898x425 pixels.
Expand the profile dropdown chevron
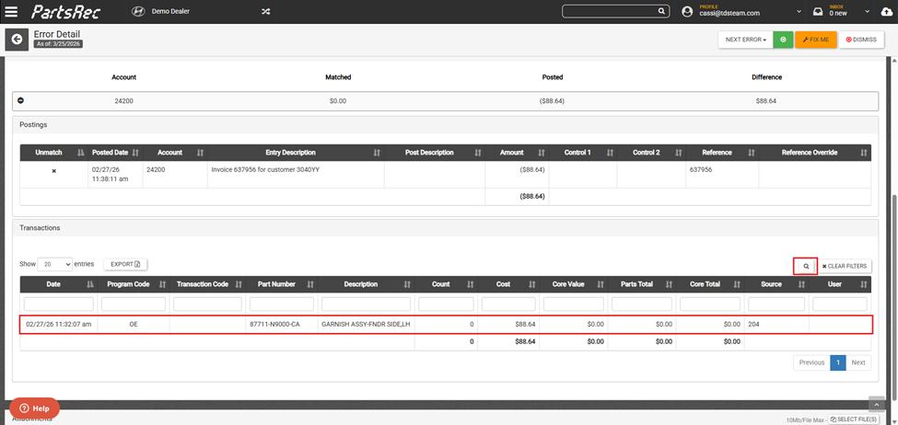[799, 12]
